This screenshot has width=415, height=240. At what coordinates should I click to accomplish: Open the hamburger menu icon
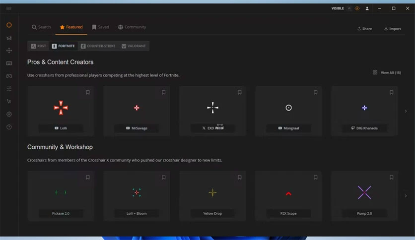point(9,8)
